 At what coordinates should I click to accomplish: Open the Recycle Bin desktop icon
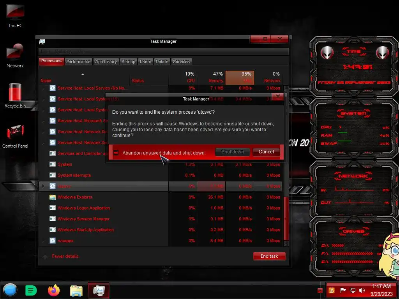click(15, 96)
